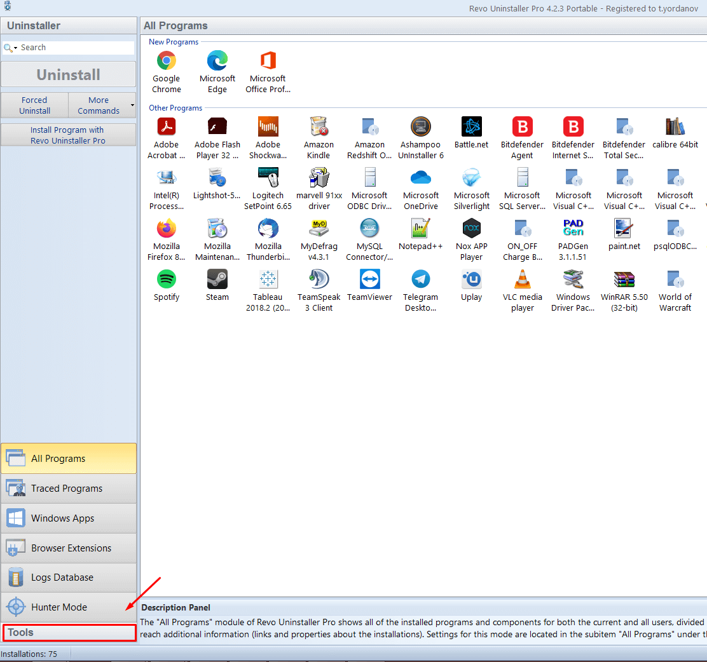This screenshot has width=707, height=662.
Task: Select the MySQL Connector icon
Action: click(370, 229)
